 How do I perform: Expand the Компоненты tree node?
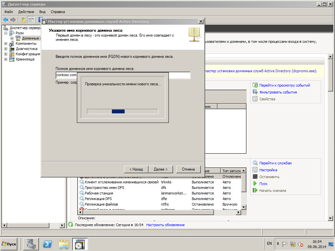point(6,43)
